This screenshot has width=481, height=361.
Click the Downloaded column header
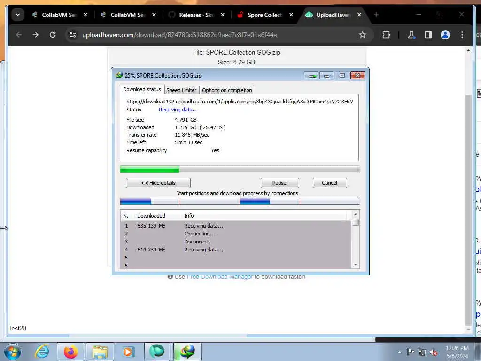(x=151, y=216)
